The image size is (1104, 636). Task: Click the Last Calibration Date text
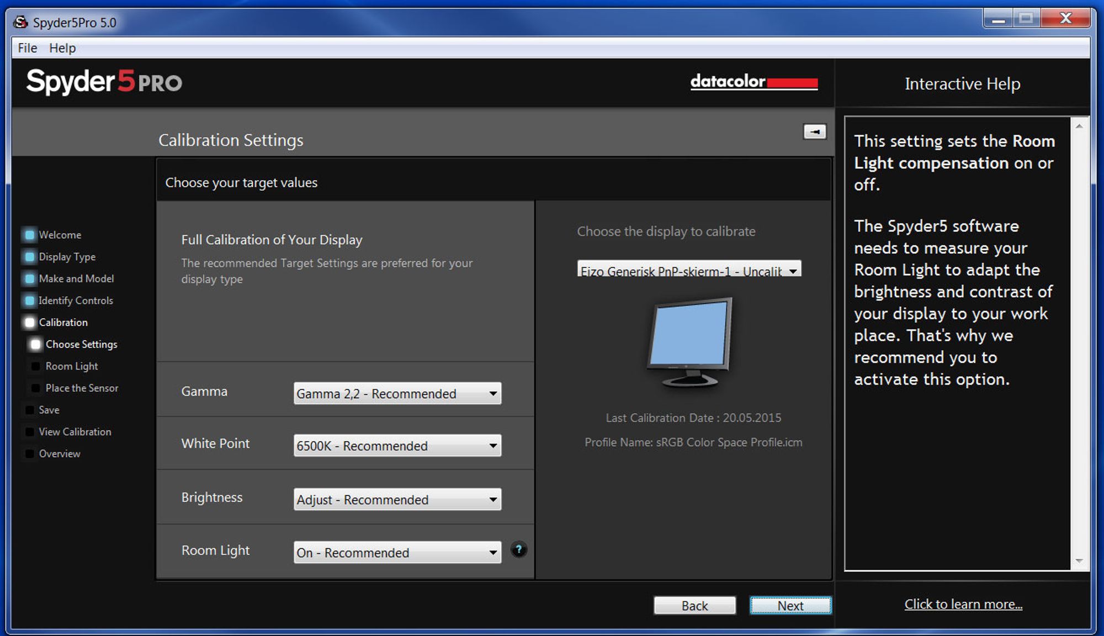(693, 418)
